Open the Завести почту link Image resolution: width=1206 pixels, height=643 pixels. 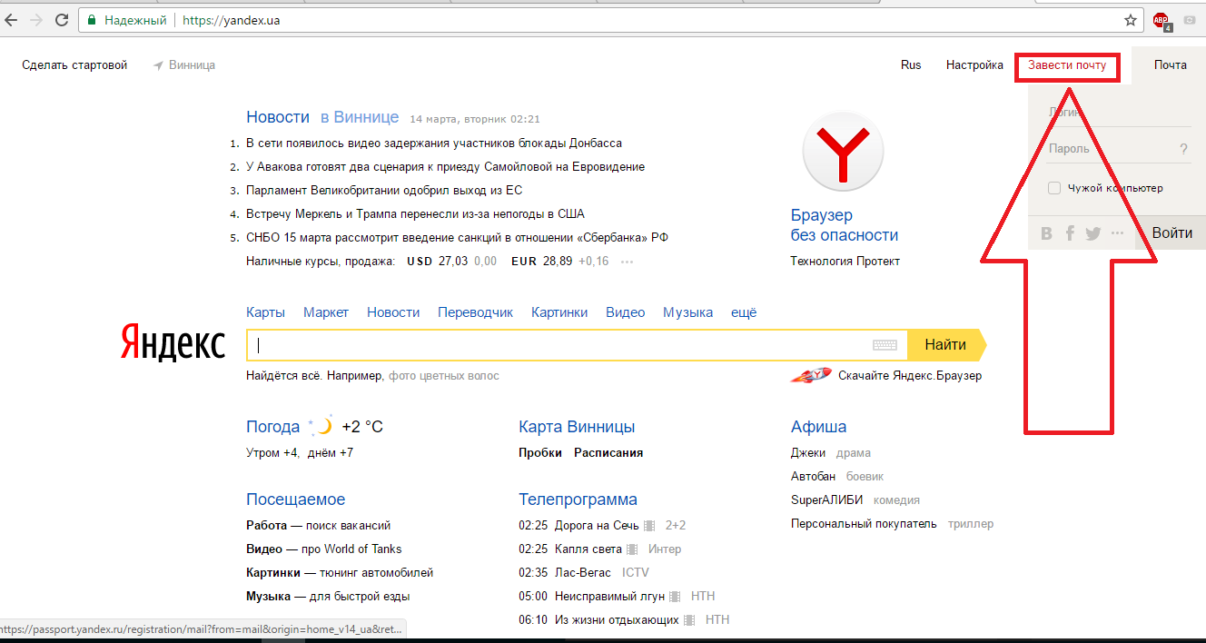[x=1067, y=65]
